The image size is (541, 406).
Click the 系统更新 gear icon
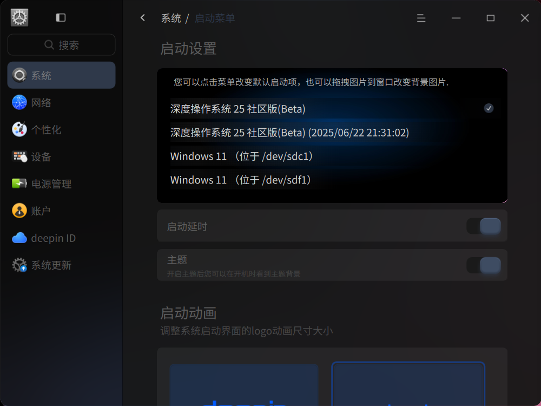pyautogui.click(x=19, y=265)
